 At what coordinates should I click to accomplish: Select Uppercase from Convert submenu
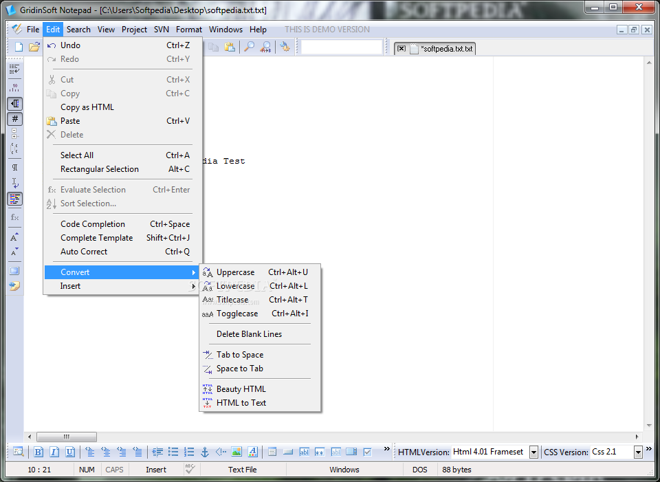point(260,272)
